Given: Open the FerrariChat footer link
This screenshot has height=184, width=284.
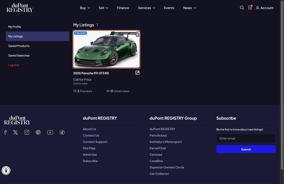Looking at the screenshot, I should (158, 148).
